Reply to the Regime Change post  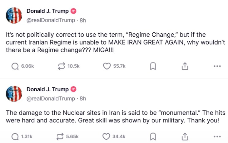[x=15, y=66]
